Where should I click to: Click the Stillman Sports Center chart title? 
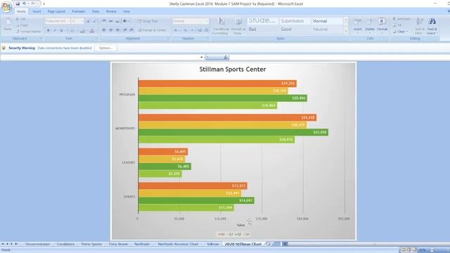click(x=233, y=69)
